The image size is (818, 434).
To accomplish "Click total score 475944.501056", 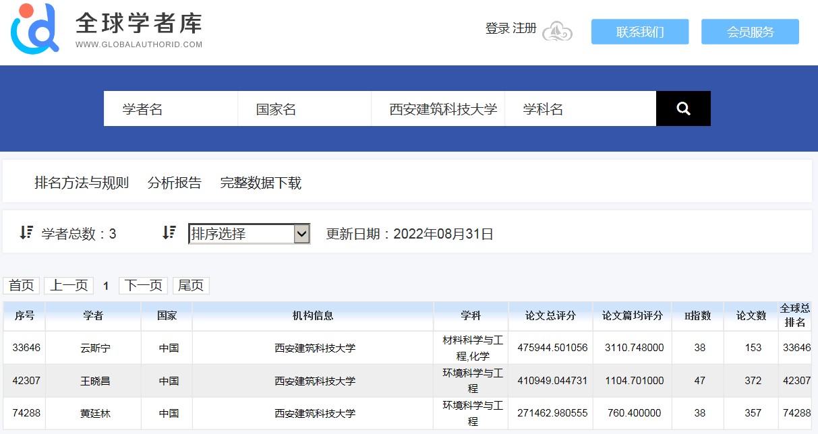I will [552, 348].
